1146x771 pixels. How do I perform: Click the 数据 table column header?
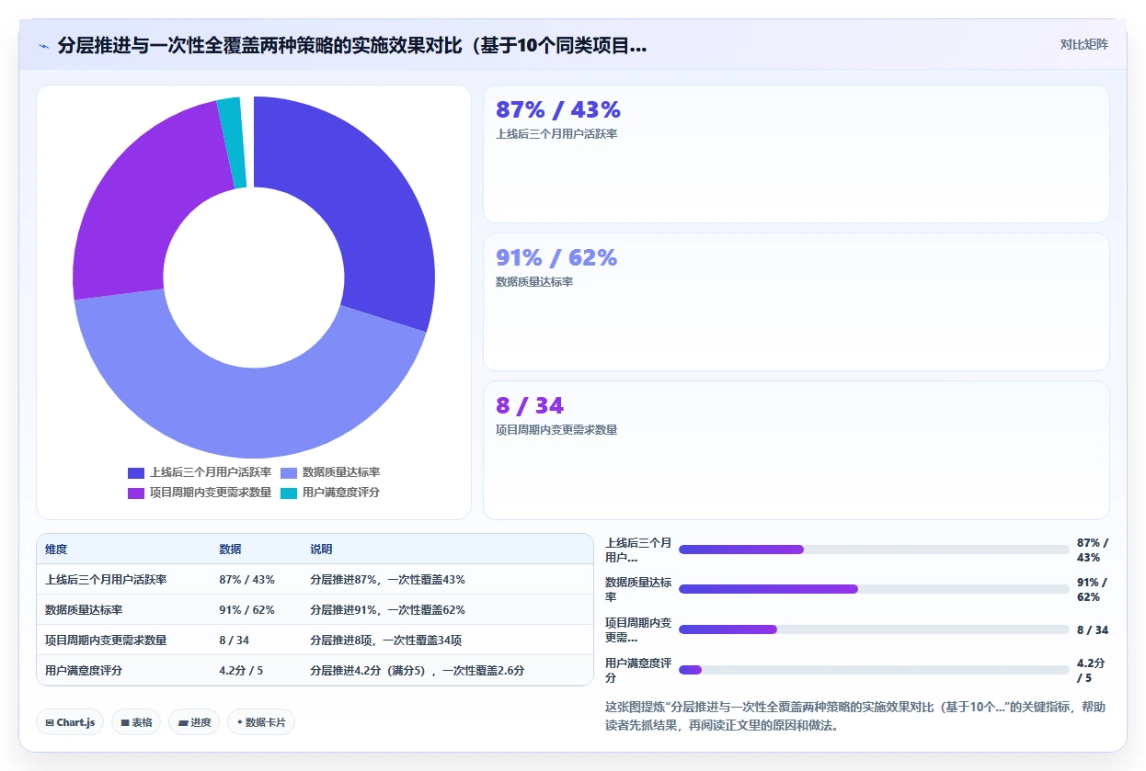(x=230, y=549)
